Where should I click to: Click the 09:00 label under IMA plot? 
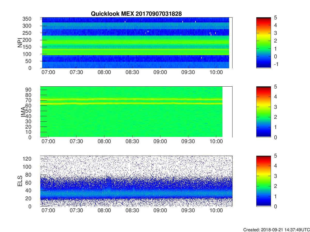point(160,142)
